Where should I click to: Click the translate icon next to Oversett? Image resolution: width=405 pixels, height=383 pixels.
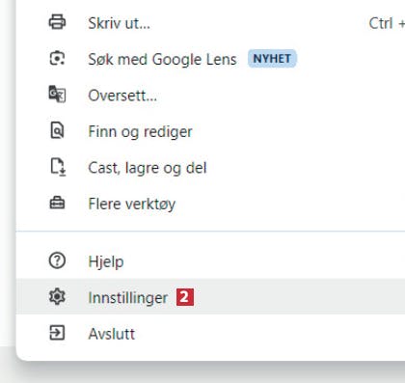coord(57,95)
